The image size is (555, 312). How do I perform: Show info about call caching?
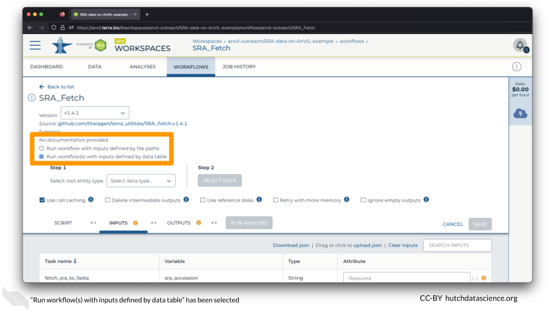click(91, 199)
